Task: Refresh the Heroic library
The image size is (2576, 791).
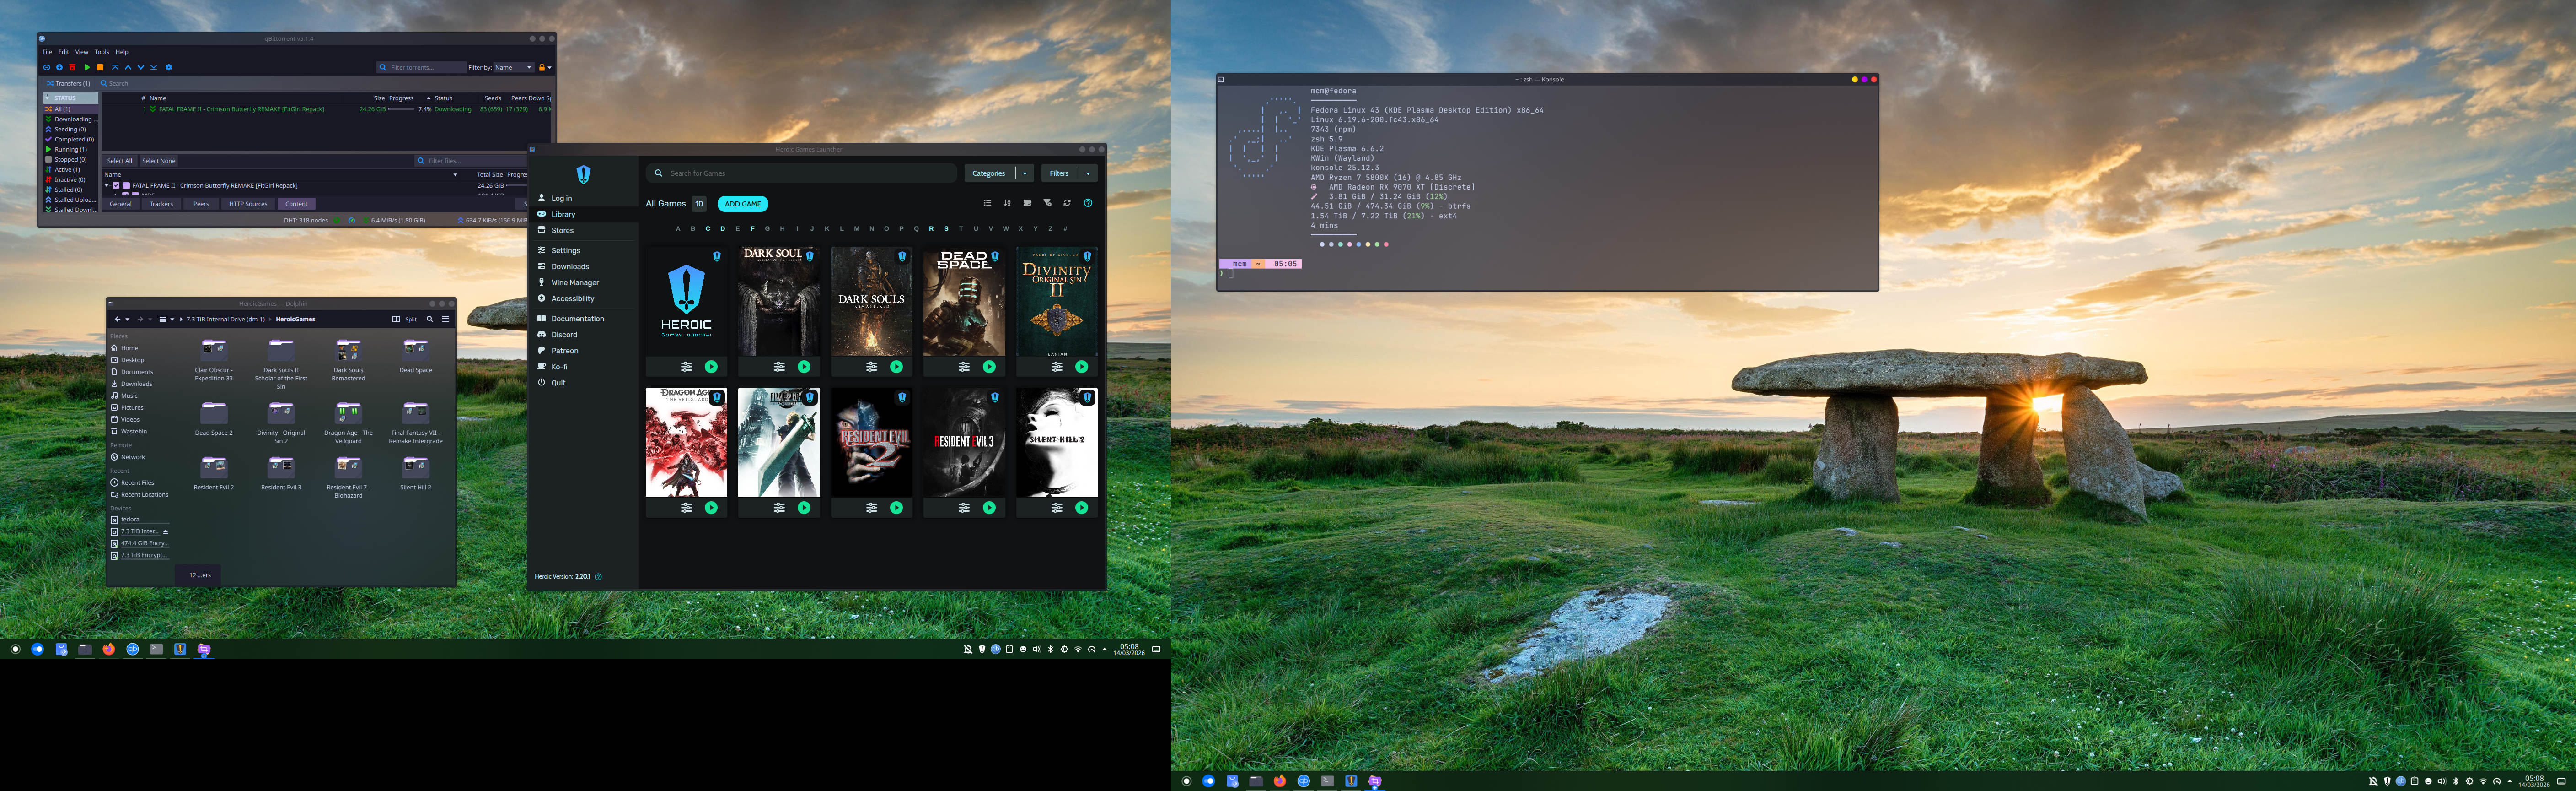Action: coord(1067,203)
